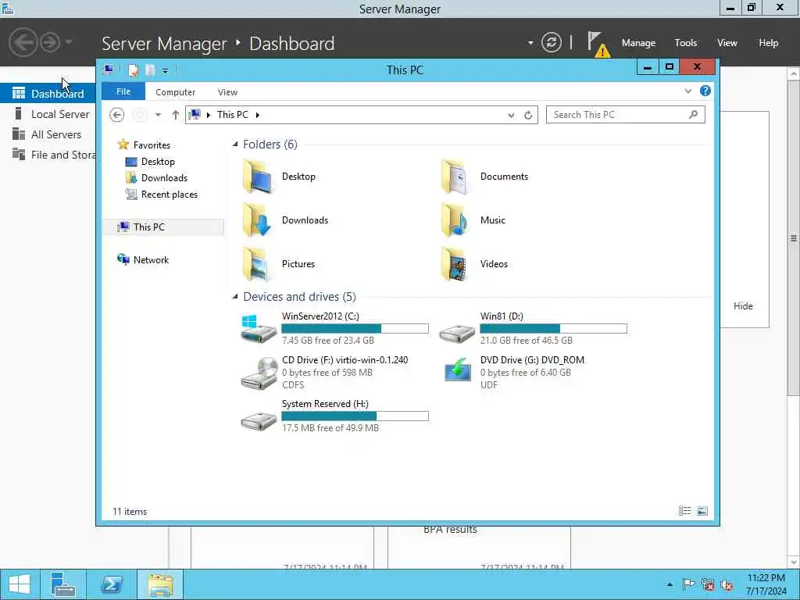Click New folder icon in quick access toolbar
Viewport: 800px width, 600px height.
[x=150, y=70]
